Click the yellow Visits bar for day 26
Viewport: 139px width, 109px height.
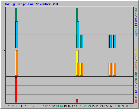tap(109, 69)
